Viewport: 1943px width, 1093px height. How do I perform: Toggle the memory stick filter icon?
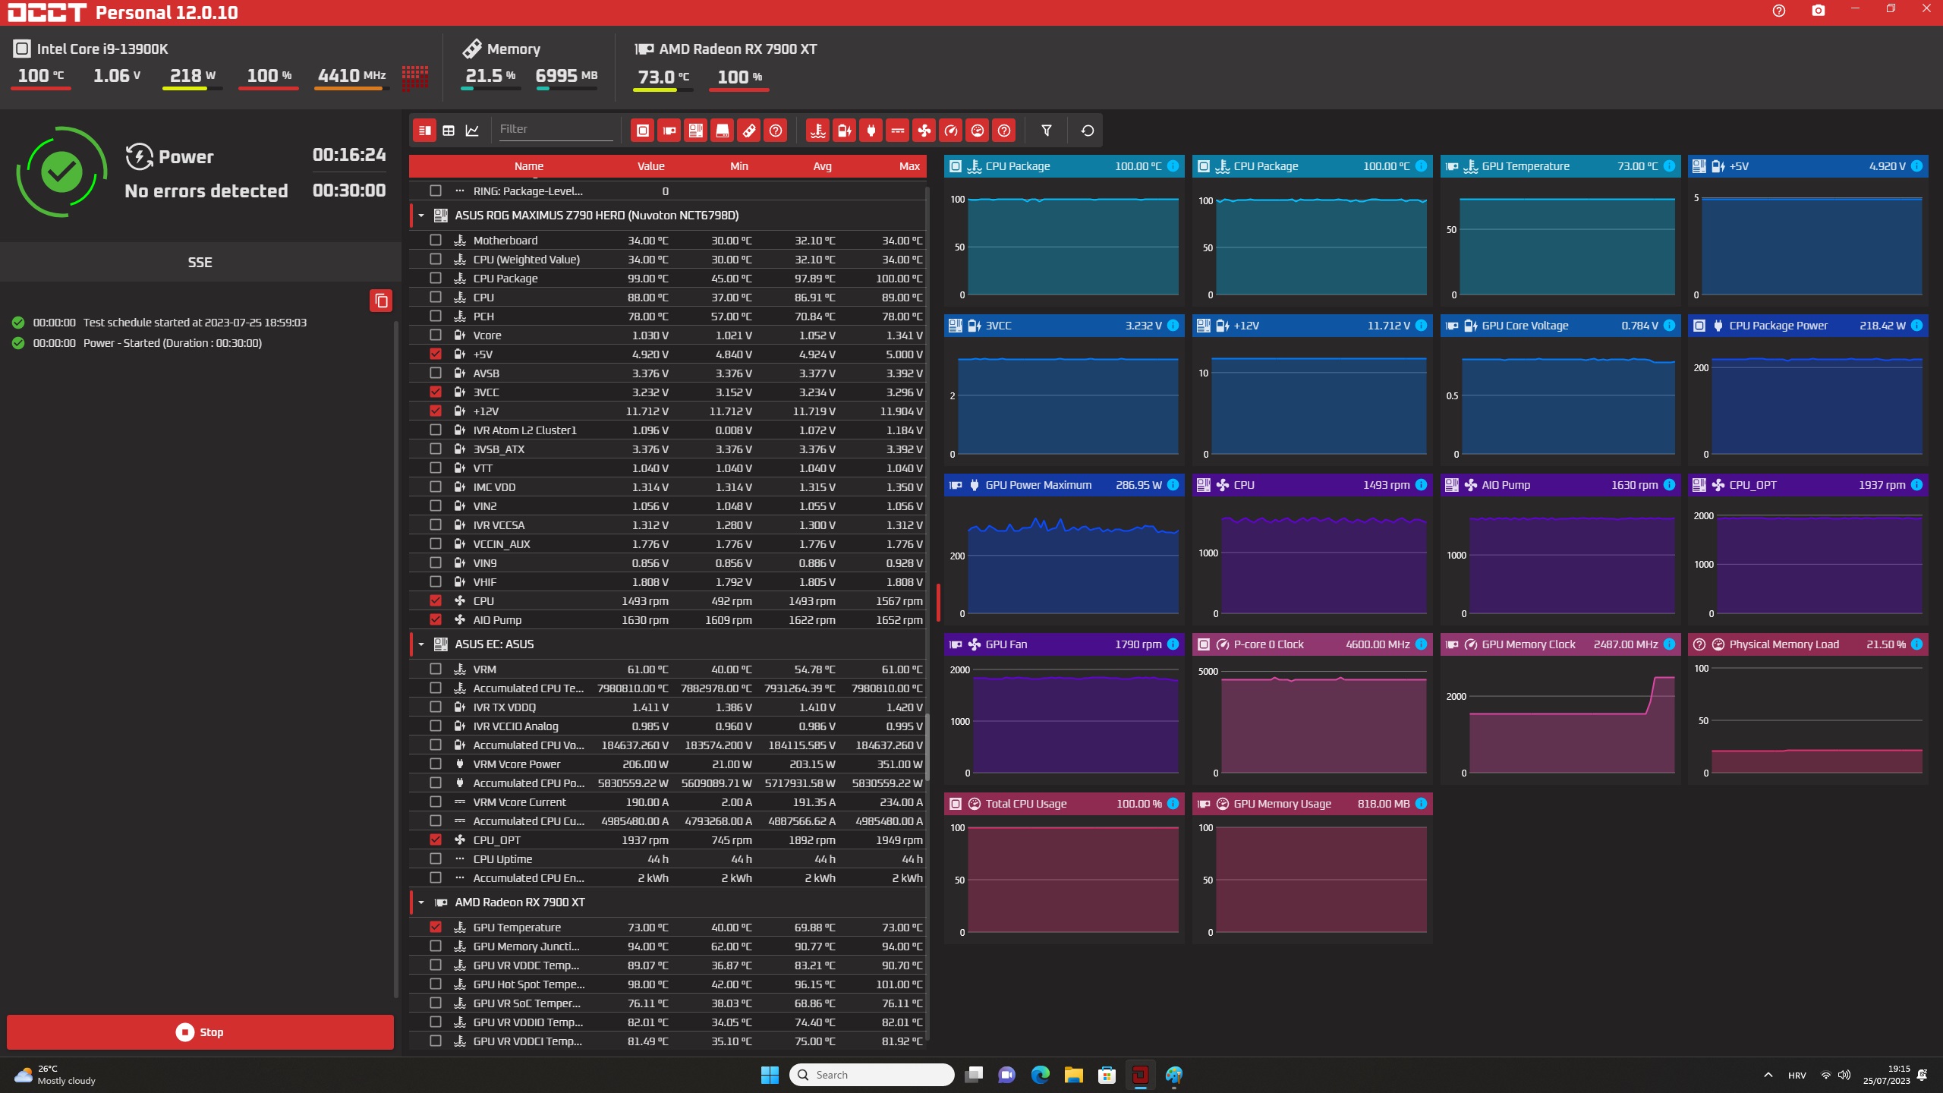[749, 131]
